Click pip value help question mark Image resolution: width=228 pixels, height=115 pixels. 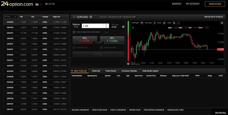[123, 27]
